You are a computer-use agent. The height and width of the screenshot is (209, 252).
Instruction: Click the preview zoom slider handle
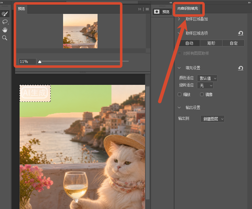(40, 62)
